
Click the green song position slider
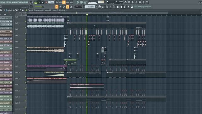click(39, 7)
